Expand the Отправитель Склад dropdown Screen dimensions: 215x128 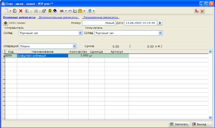click(80, 33)
